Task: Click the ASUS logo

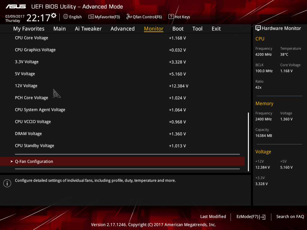Action: click(x=16, y=7)
